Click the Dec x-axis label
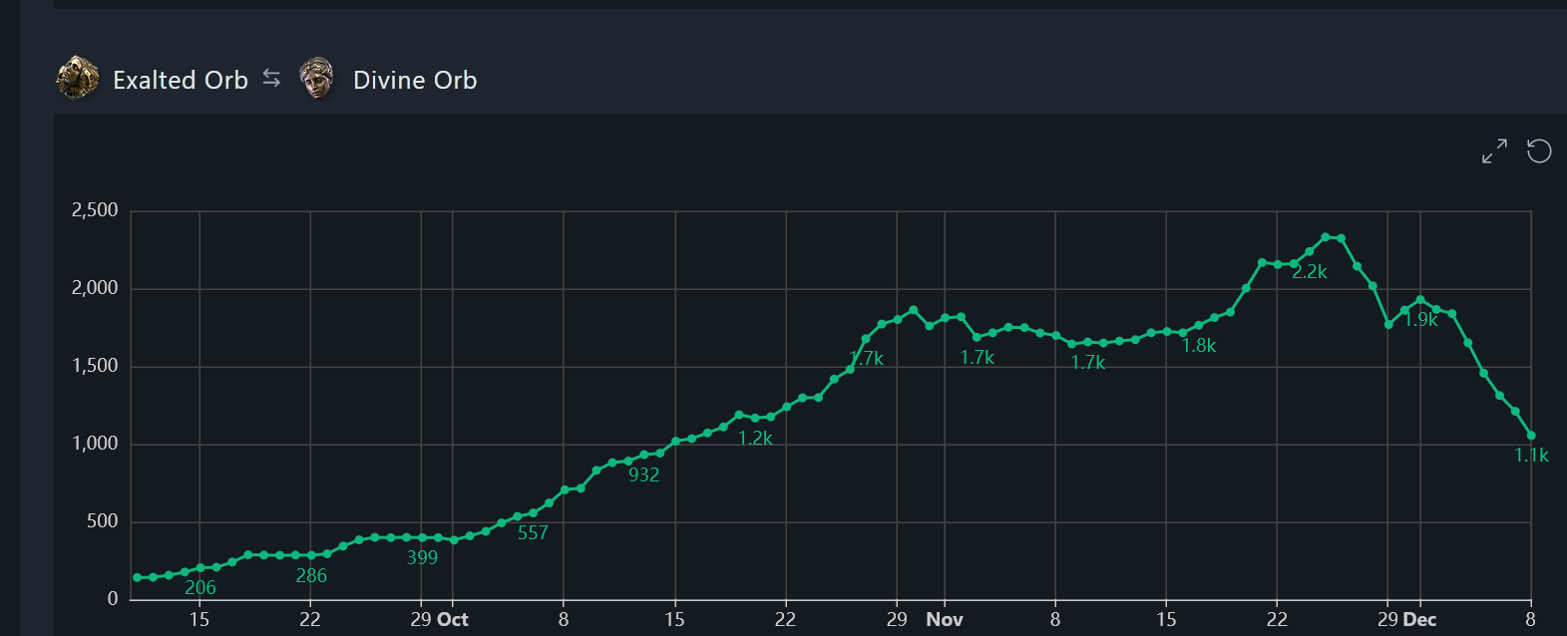This screenshot has width=1567, height=636. coord(1418,619)
